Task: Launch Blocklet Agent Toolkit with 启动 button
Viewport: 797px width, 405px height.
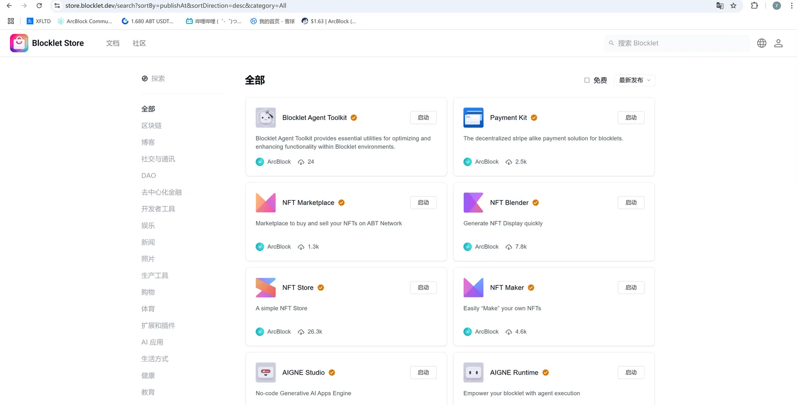Action: point(423,118)
